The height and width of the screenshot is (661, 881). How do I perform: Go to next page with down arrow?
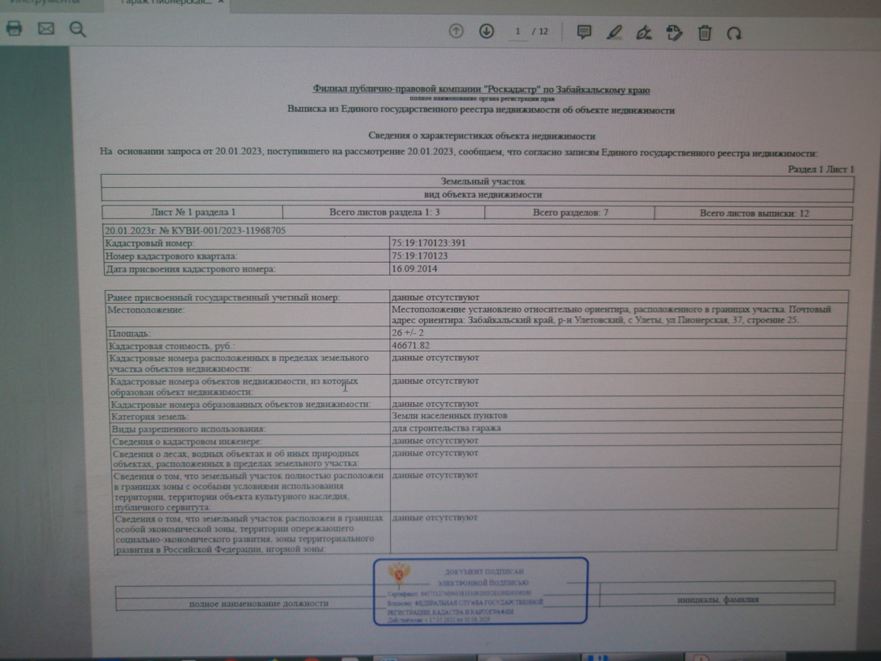pyautogui.click(x=486, y=31)
